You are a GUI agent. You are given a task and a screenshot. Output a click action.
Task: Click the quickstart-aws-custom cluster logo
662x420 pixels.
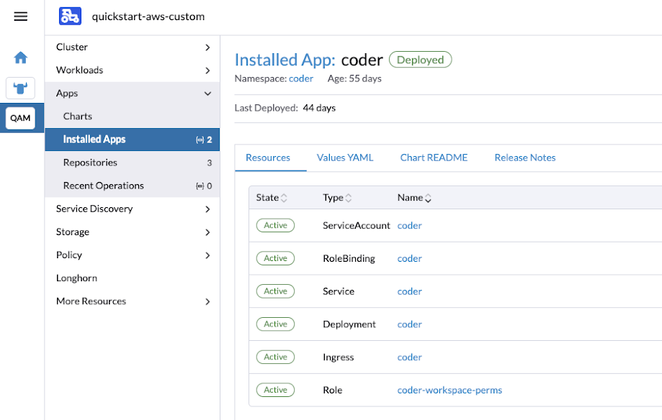coord(70,16)
